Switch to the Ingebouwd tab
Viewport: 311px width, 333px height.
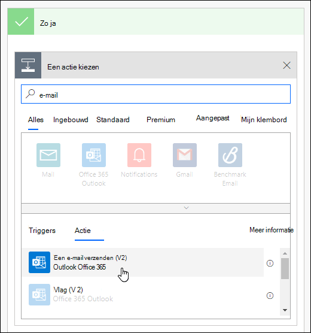[x=71, y=120]
